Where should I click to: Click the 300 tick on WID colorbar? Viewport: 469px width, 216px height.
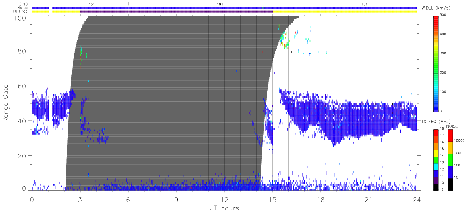coord(443,53)
